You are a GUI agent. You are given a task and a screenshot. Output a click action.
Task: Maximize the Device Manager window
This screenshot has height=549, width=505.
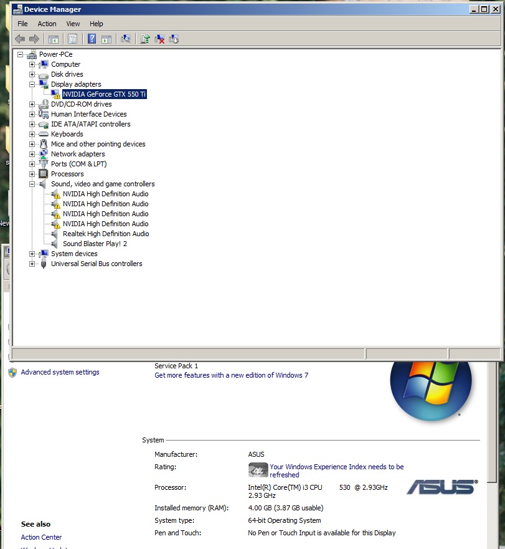[x=484, y=9]
